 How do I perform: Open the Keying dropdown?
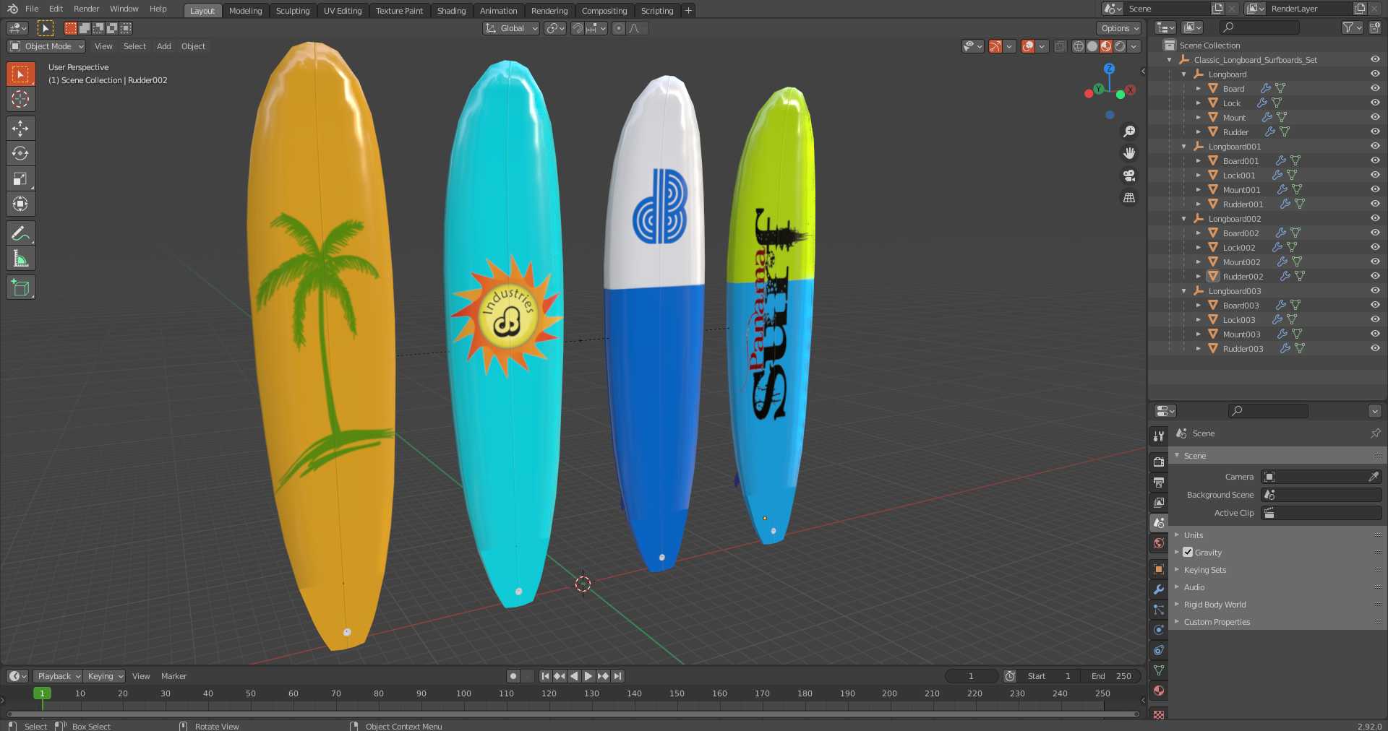click(x=105, y=676)
